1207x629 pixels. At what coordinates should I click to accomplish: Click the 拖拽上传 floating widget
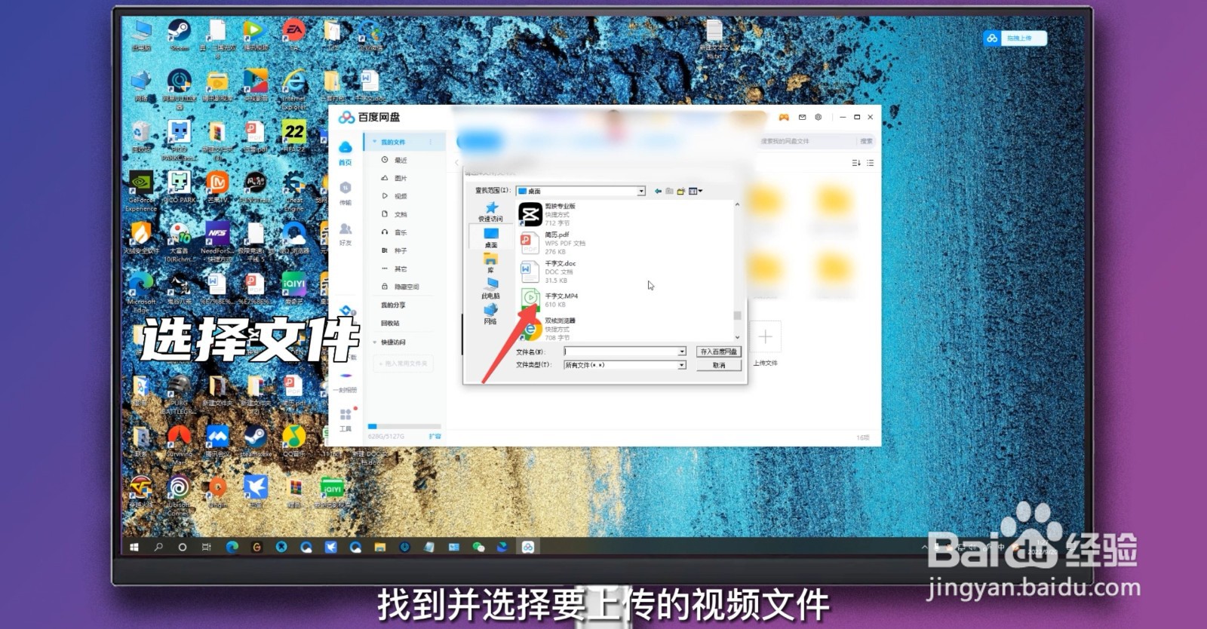[1015, 38]
